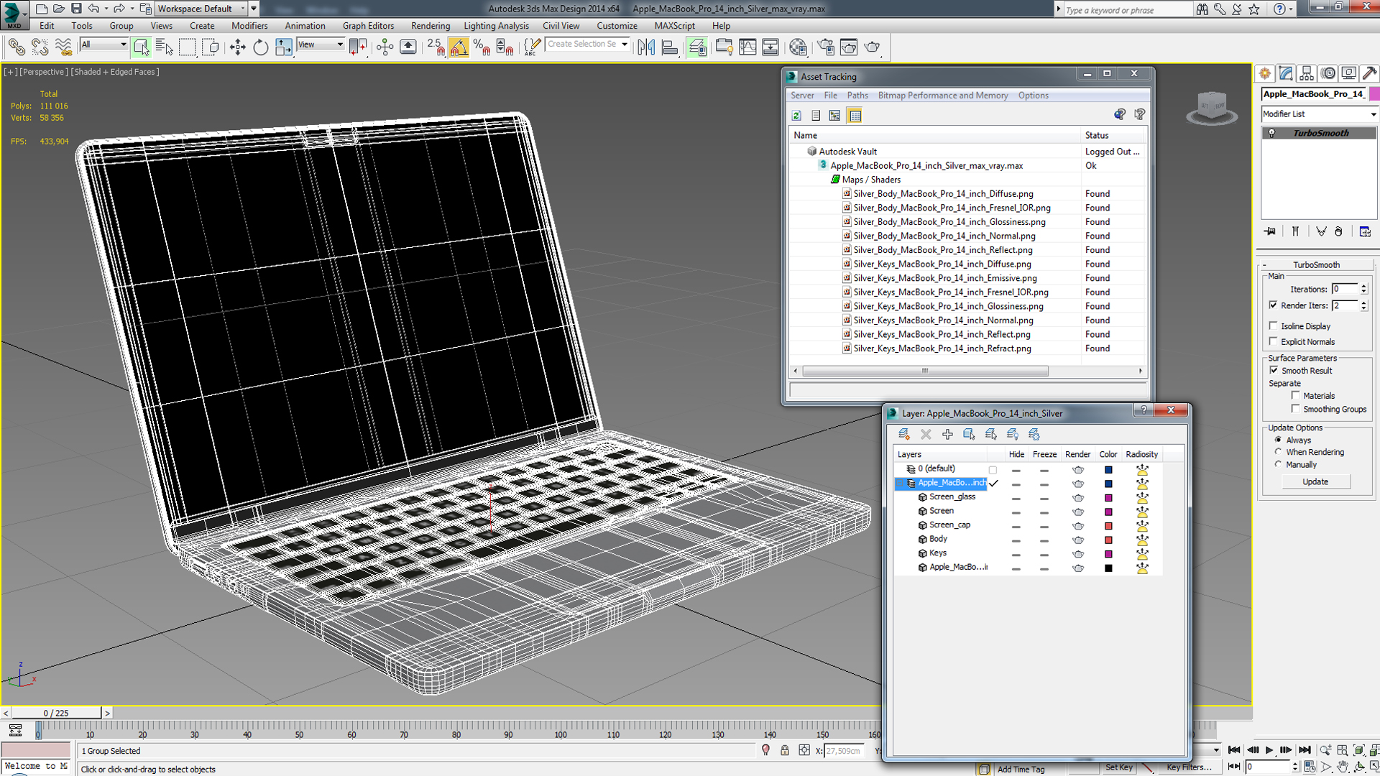The width and height of the screenshot is (1380, 776).
Task: Enable Separate by Materials checkbox
Action: pos(1295,395)
